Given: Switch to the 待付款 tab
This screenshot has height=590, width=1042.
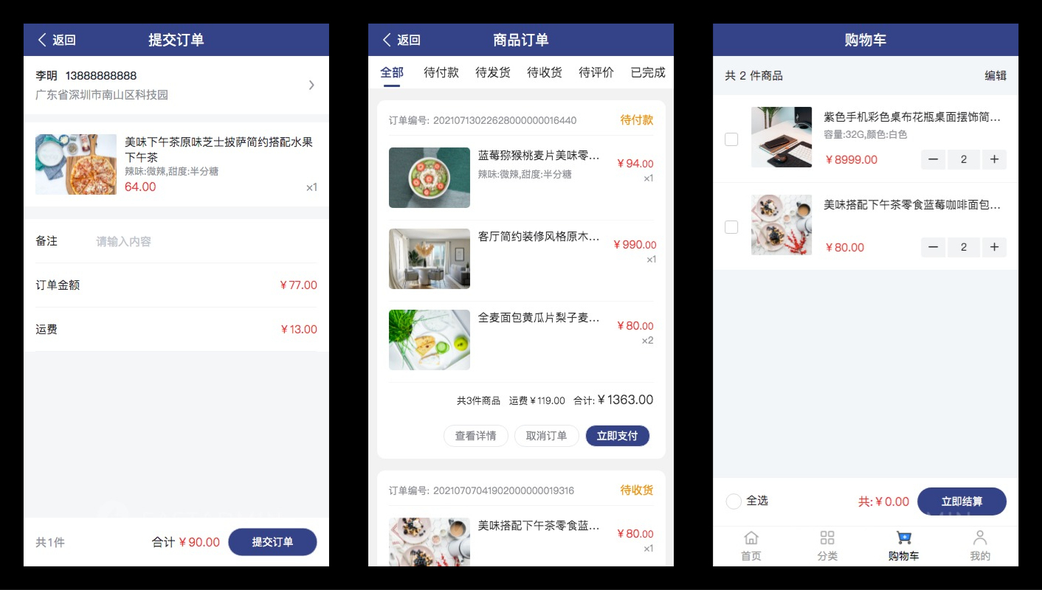Looking at the screenshot, I should point(441,72).
